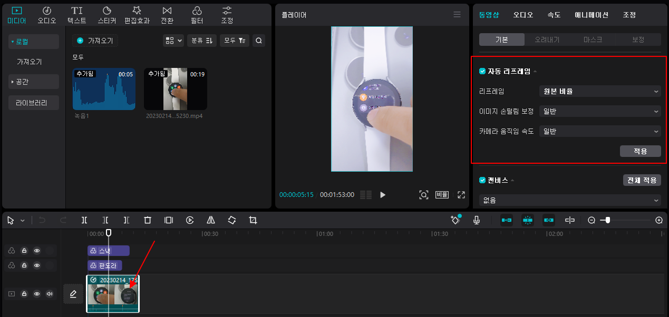Select the 기본 sub-tab

(x=502, y=39)
